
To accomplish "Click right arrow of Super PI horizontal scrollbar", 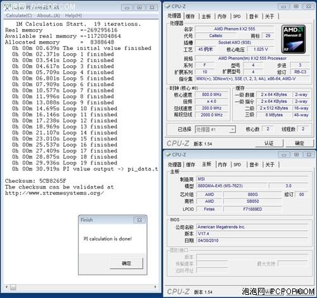I will pos(155,287).
